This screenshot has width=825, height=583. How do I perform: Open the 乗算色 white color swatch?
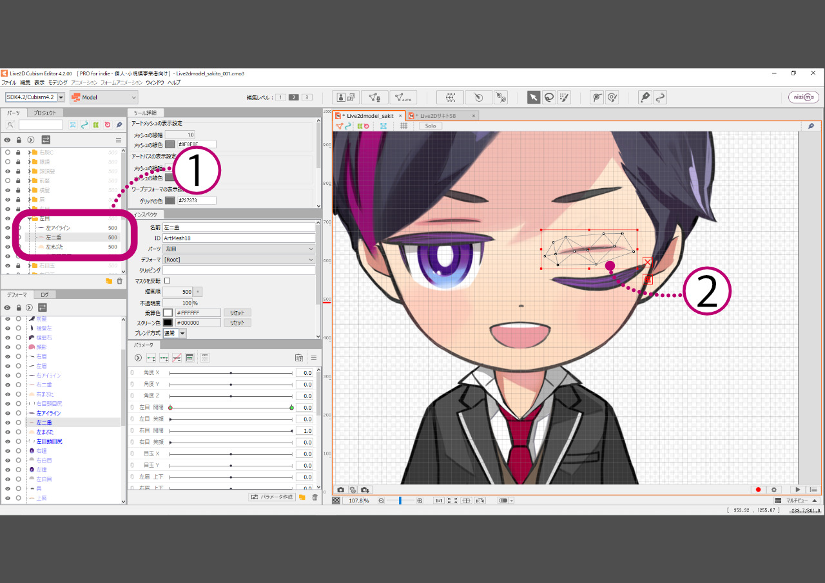pos(168,312)
